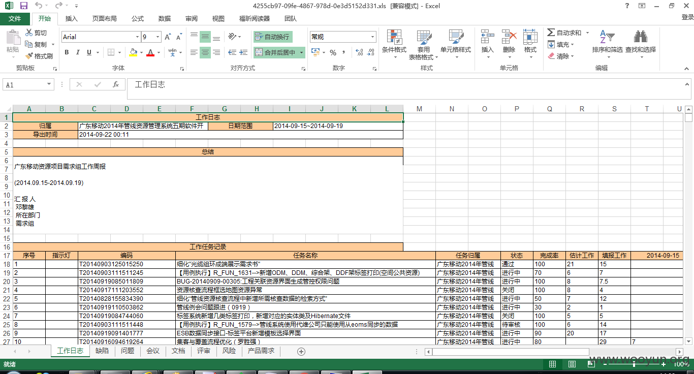Open the Clear (清除) dropdown

coord(561,56)
